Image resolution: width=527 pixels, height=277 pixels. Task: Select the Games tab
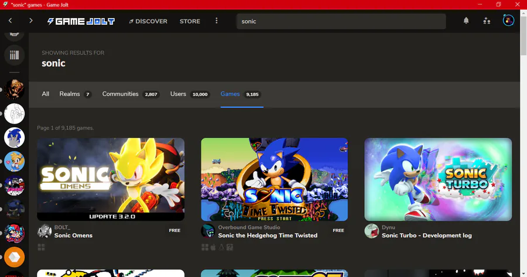(241, 94)
